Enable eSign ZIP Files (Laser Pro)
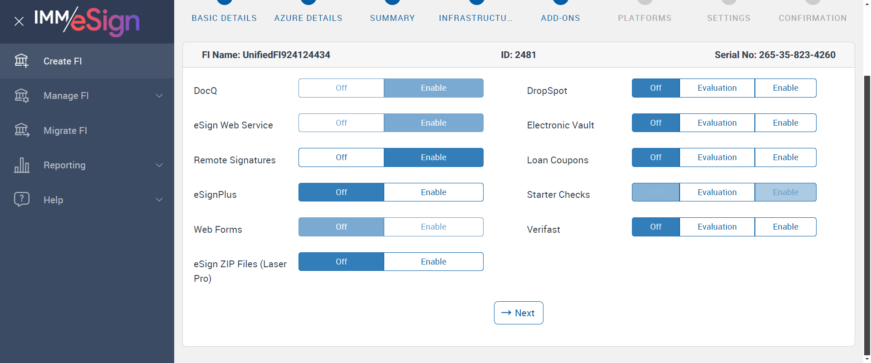Screen dimensions: 871x363 click(434, 262)
